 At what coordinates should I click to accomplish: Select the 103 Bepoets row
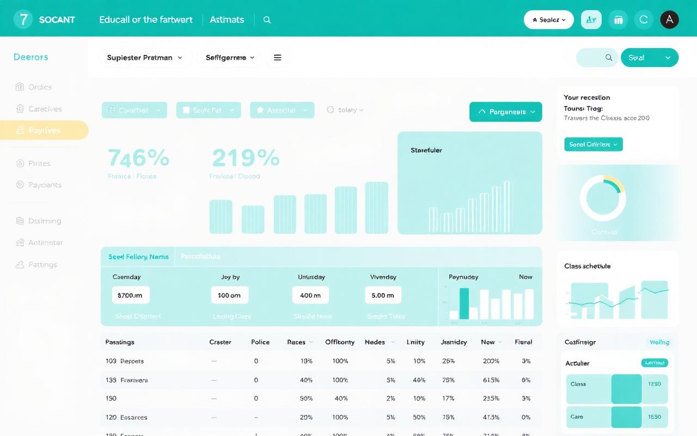[x=321, y=361]
